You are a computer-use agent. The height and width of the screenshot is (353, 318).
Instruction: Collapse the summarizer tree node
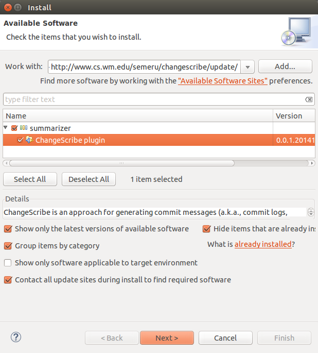pos(6,128)
